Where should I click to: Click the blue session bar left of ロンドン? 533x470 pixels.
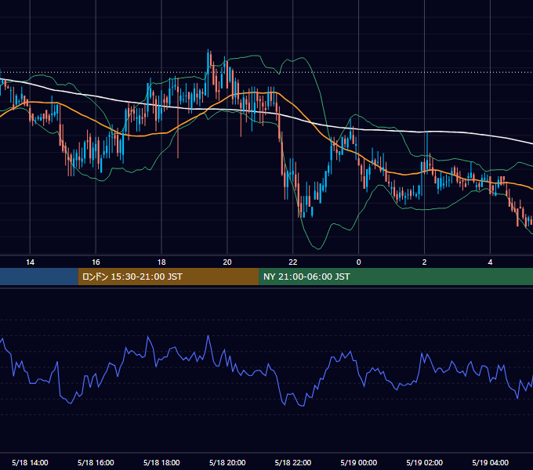coord(39,277)
